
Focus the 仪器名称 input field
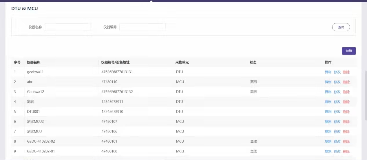tap(67, 27)
